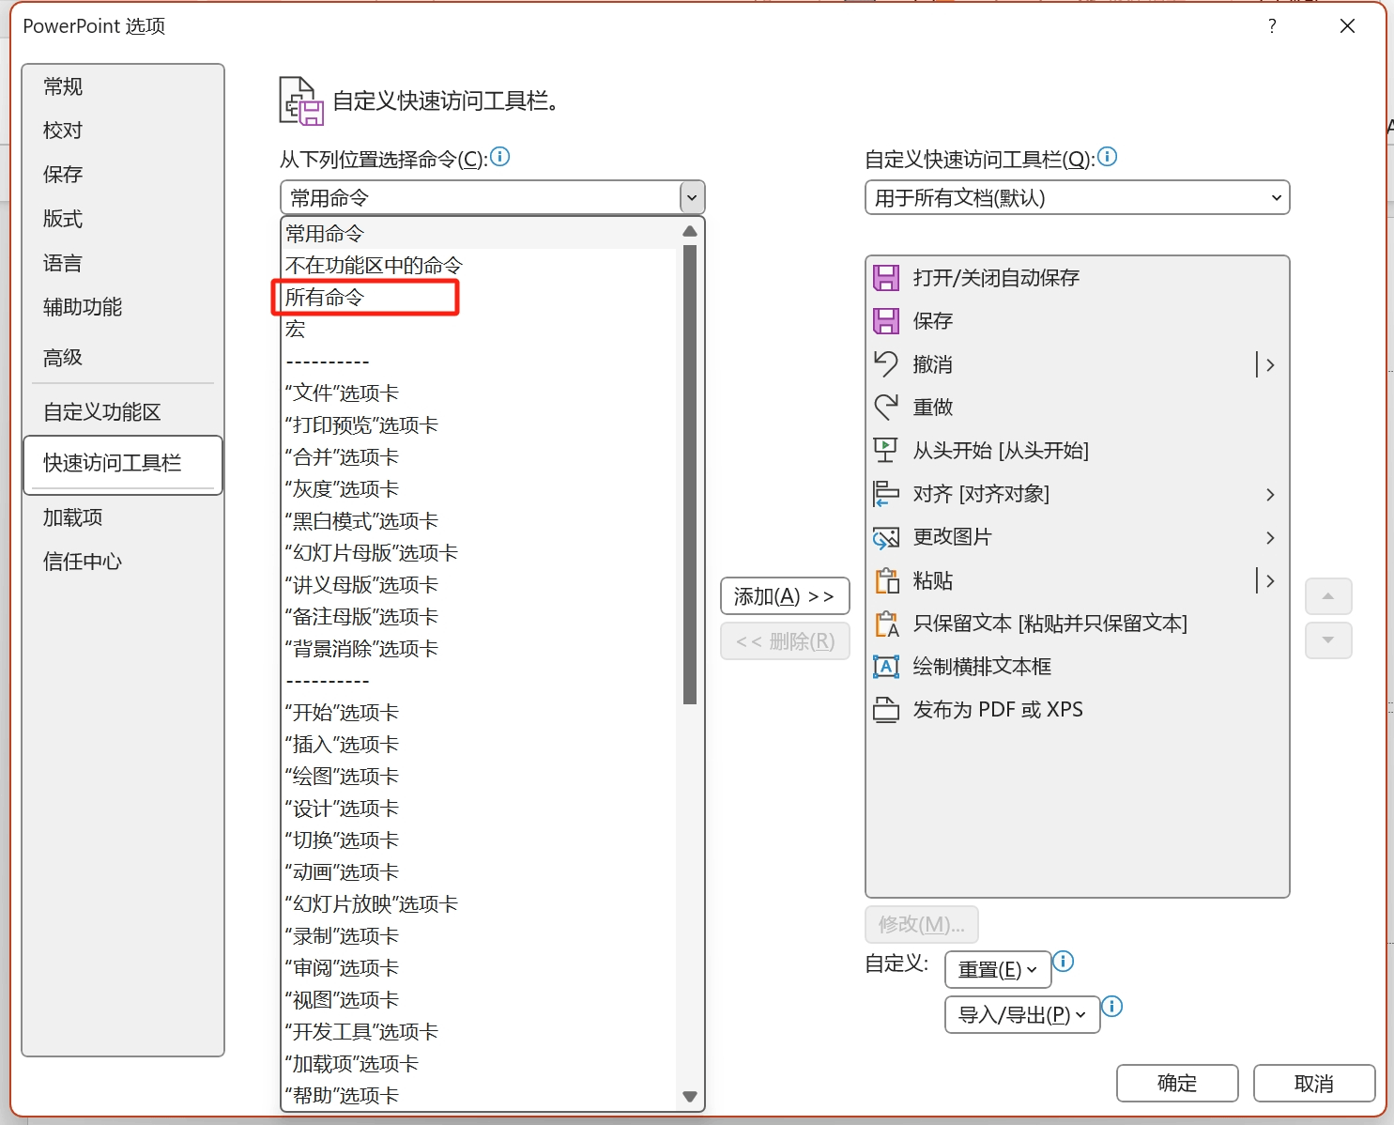Choose 宏 from the list

(x=479, y=330)
